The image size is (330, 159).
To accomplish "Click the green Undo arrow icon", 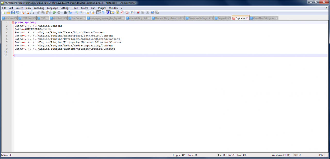I will [54, 12].
